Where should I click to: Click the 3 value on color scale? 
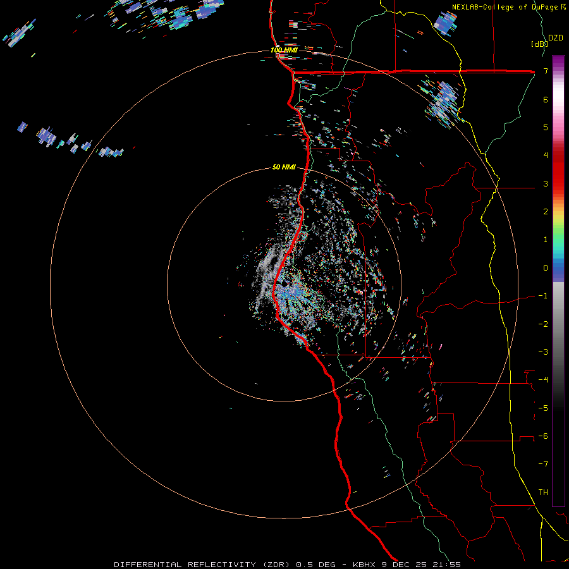tap(546, 183)
